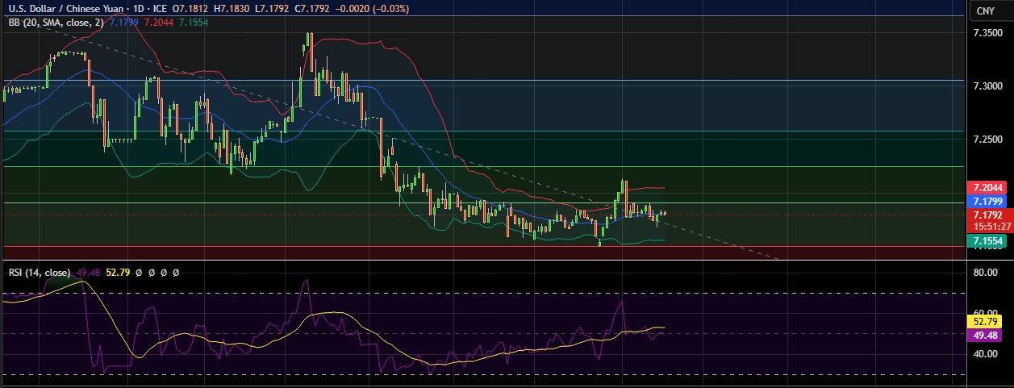Select the red horizontal line at chart bottom

tap(484, 246)
